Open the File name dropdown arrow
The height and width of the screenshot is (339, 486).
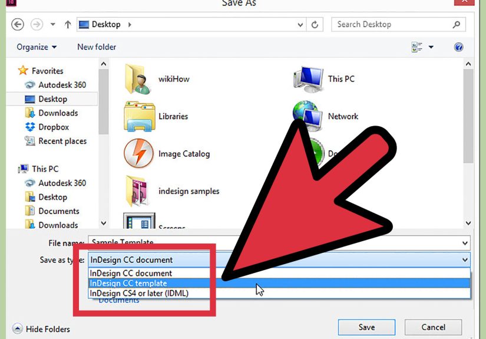465,243
